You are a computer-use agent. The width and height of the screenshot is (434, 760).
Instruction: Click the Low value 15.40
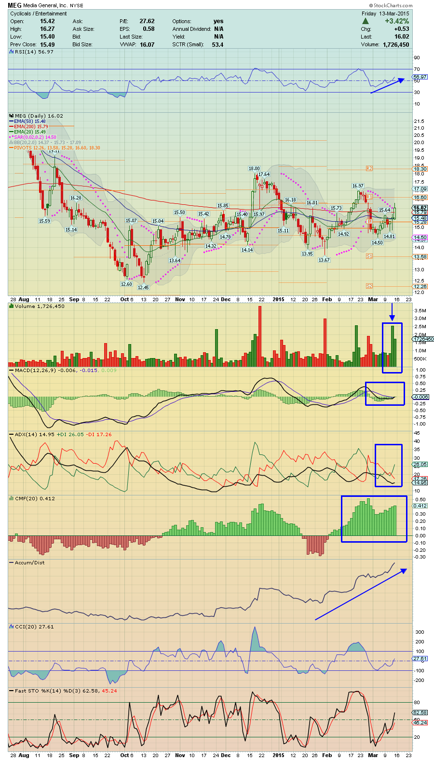[47, 37]
